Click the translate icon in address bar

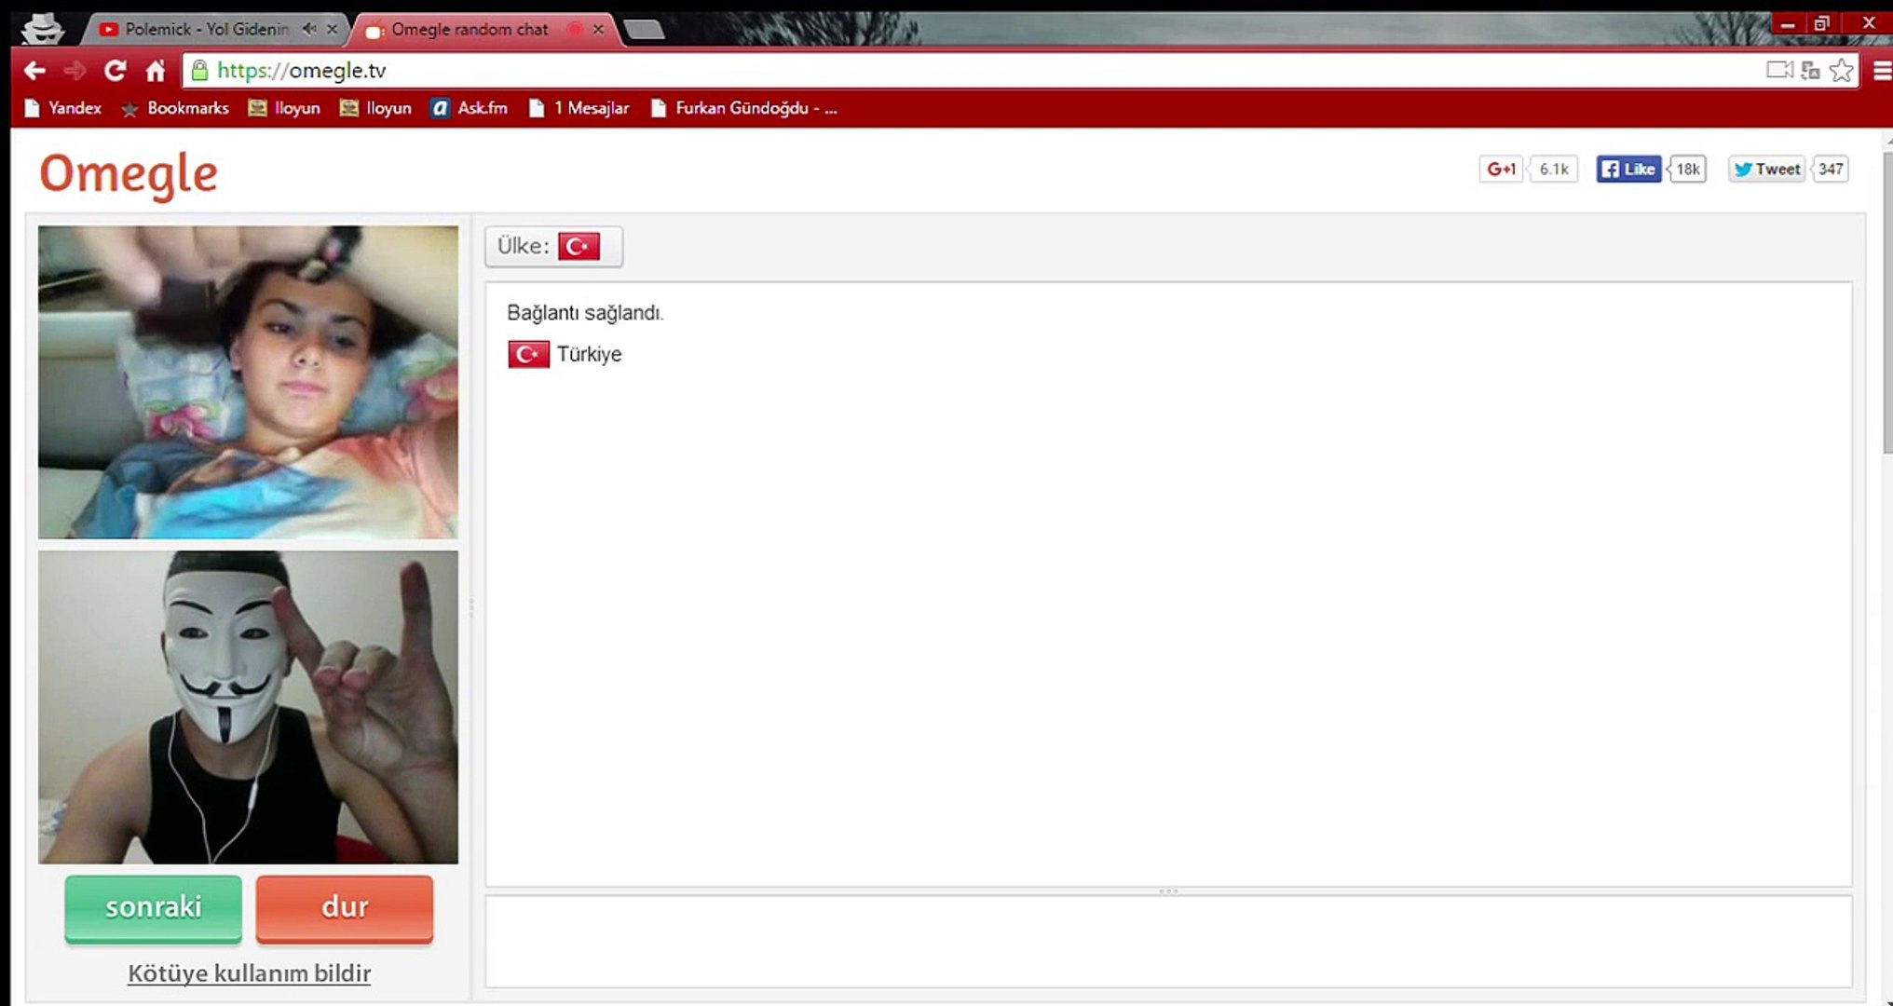point(1810,71)
